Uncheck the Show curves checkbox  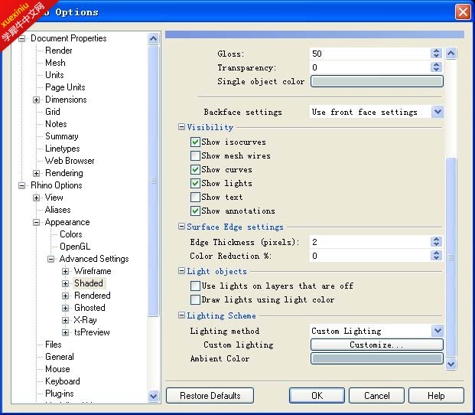pyautogui.click(x=195, y=169)
